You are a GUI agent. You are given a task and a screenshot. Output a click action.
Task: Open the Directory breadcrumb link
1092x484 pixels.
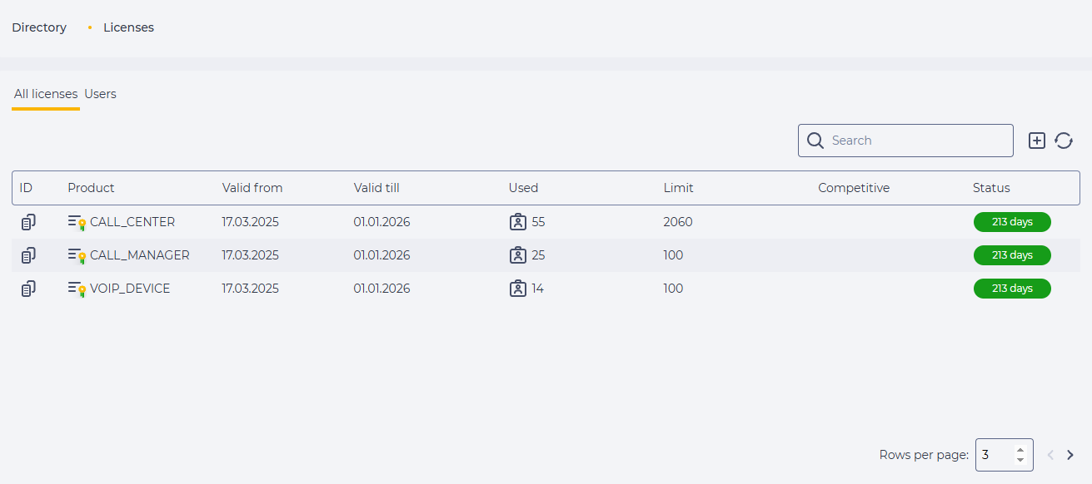pyautogui.click(x=39, y=27)
